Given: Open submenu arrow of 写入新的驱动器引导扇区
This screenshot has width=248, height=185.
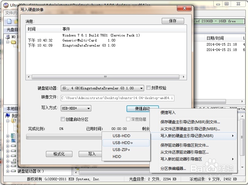Looking at the screenshot, I should click(233, 159).
